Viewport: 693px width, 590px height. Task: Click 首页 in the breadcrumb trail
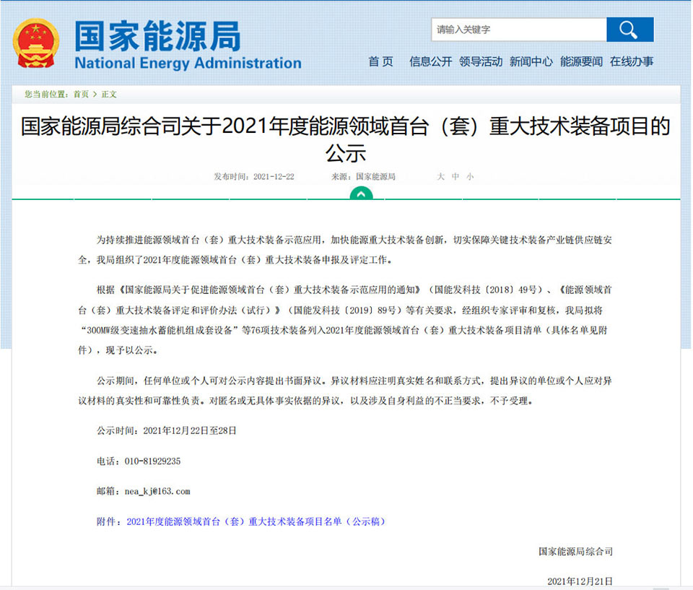point(81,94)
